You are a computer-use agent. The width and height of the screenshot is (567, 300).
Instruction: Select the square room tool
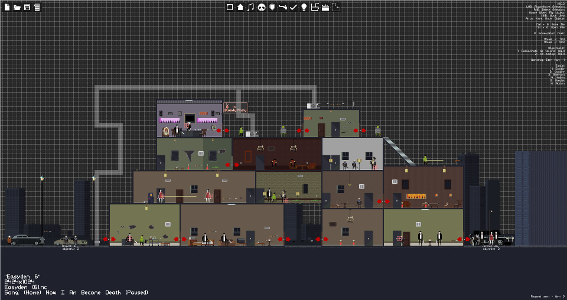[x=230, y=7]
